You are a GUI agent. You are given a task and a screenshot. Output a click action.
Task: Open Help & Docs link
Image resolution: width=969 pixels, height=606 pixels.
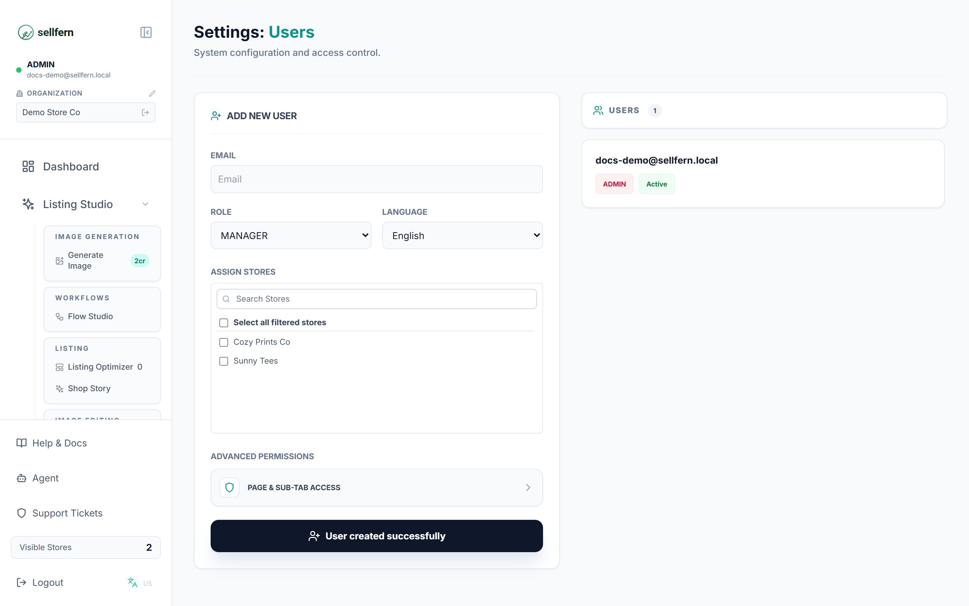point(60,443)
